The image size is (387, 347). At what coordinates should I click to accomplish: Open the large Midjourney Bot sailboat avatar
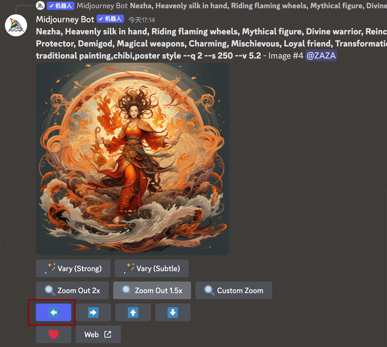[16, 25]
